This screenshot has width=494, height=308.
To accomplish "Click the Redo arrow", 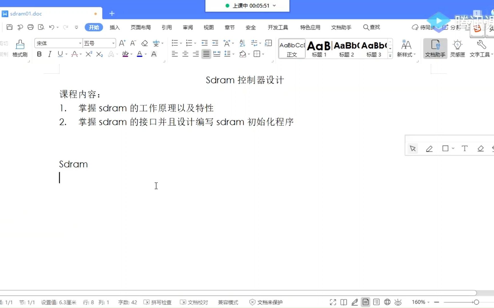I will tap(65, 27).
